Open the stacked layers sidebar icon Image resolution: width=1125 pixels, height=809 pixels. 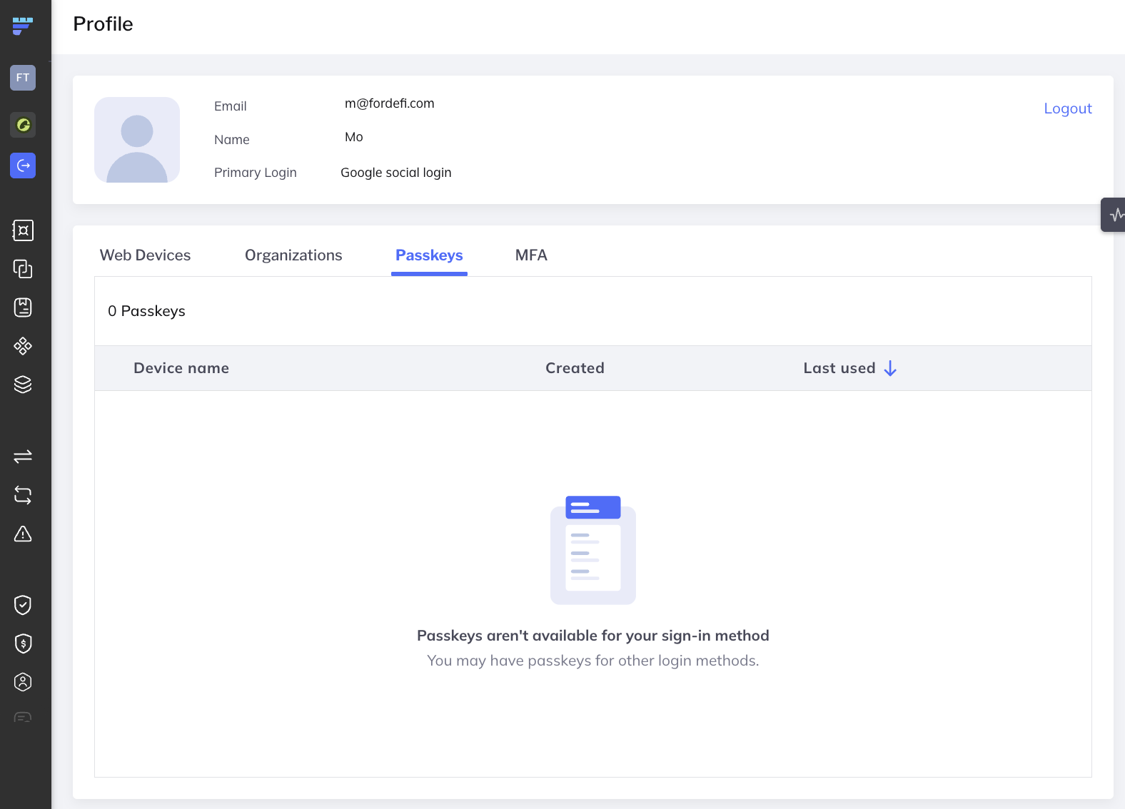[23, 385]
